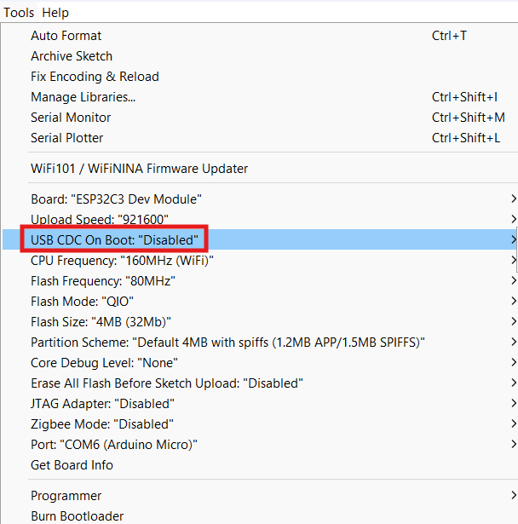The height and width of the screenshot is (524, 518).
Task: Expand CPU Frequency 160MHz submenu
Action: tap(122, 261)
